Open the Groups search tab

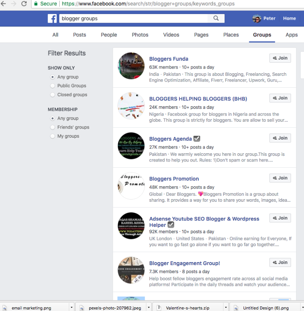[x=262, y=35]
